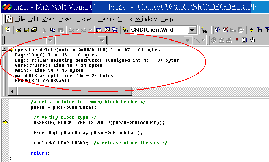The image size is (269, 162).
Task: Open the Debug menu
Action: click(x=106, y=19)
